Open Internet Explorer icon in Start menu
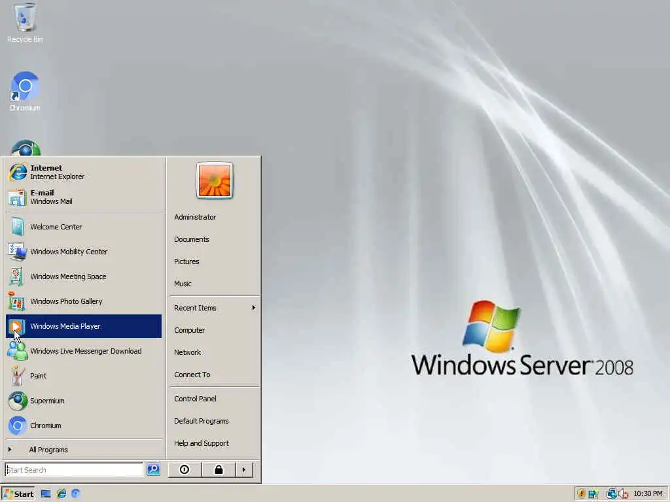This screenshot has width=670, height=502. pyautogui.click(x=18, y=173)
